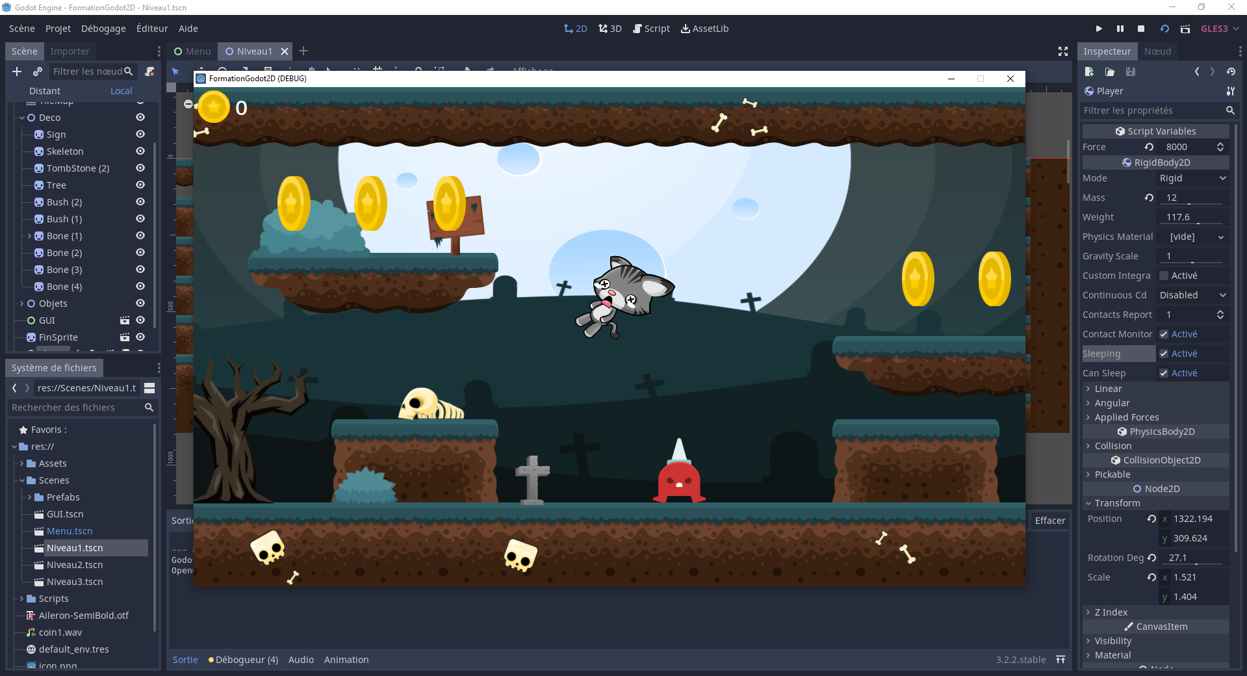Open the Physics Material [vide] dropdown
The height and width of the screenshot is (676, 1247).
click(1192, 237)
